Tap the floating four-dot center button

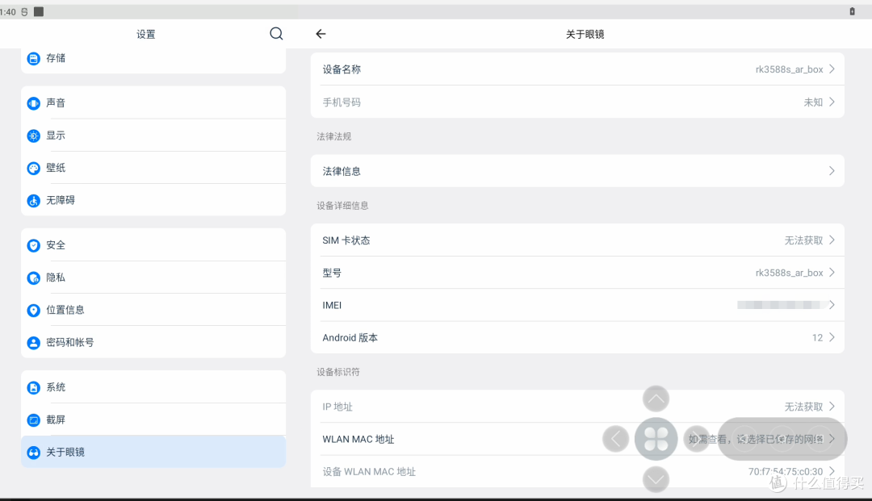(656, 439)
